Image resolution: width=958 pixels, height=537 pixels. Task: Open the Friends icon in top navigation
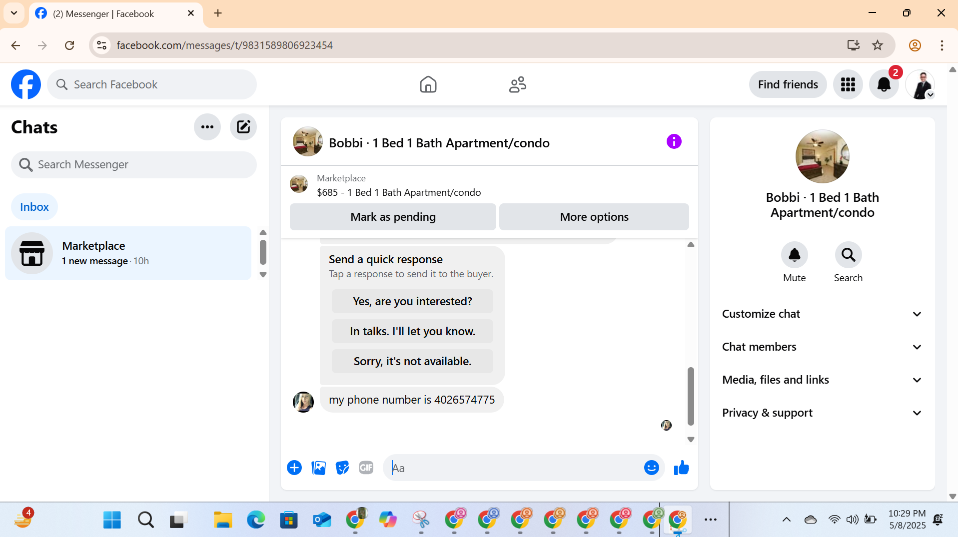(x=518, y=84)
